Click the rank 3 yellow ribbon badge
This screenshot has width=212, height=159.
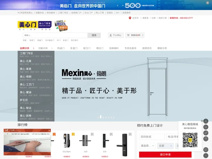(x=73, y=134)
